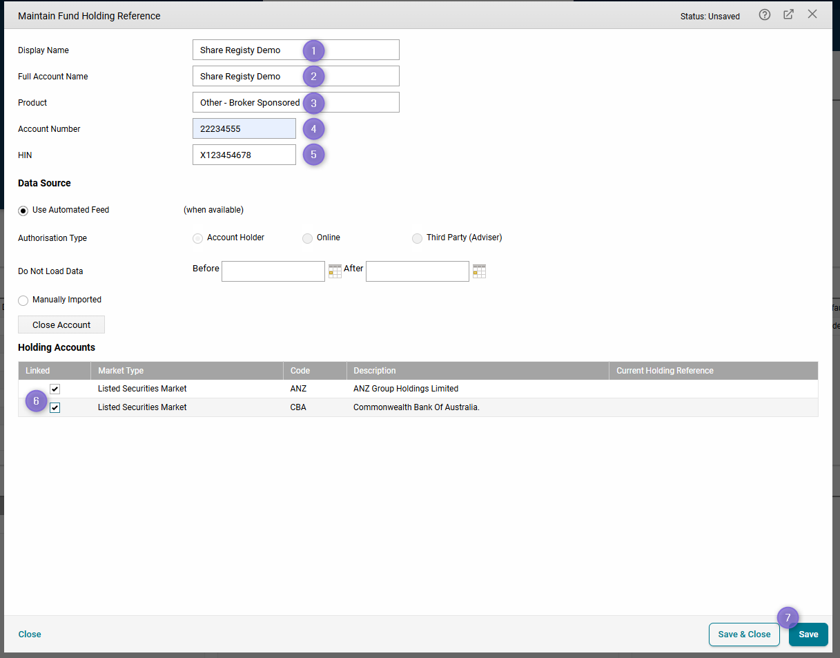The width and height of the screenshot is (840, 658).
Task: Untick the Linked checkbox for CBA holding
Action: (x=55, y=407)
